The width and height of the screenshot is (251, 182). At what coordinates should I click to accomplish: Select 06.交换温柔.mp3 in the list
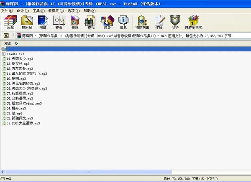tap(20, 99)
